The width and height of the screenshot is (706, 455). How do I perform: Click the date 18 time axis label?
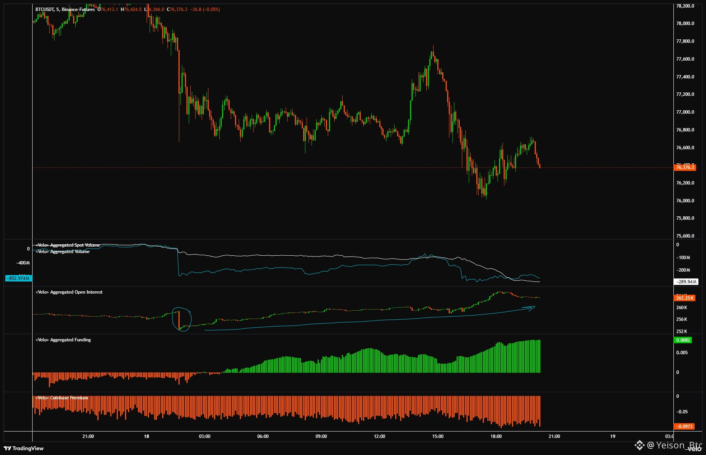pyautogui.click(x=146, y=436)
